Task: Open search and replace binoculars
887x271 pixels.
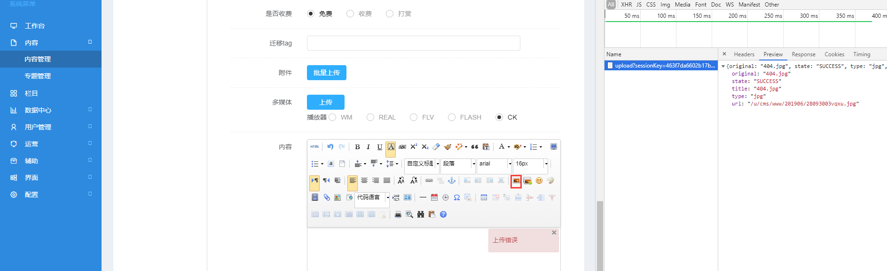Action: click(x=421, y=214)
